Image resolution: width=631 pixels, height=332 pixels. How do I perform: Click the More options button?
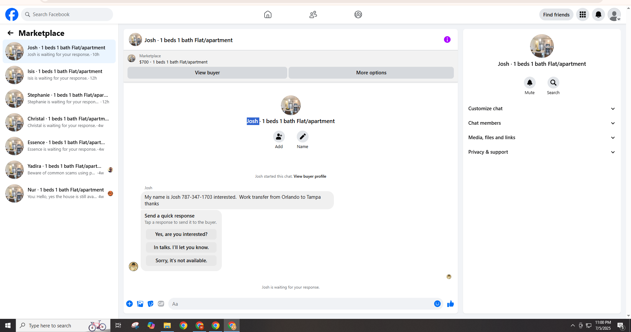(371, 73)
